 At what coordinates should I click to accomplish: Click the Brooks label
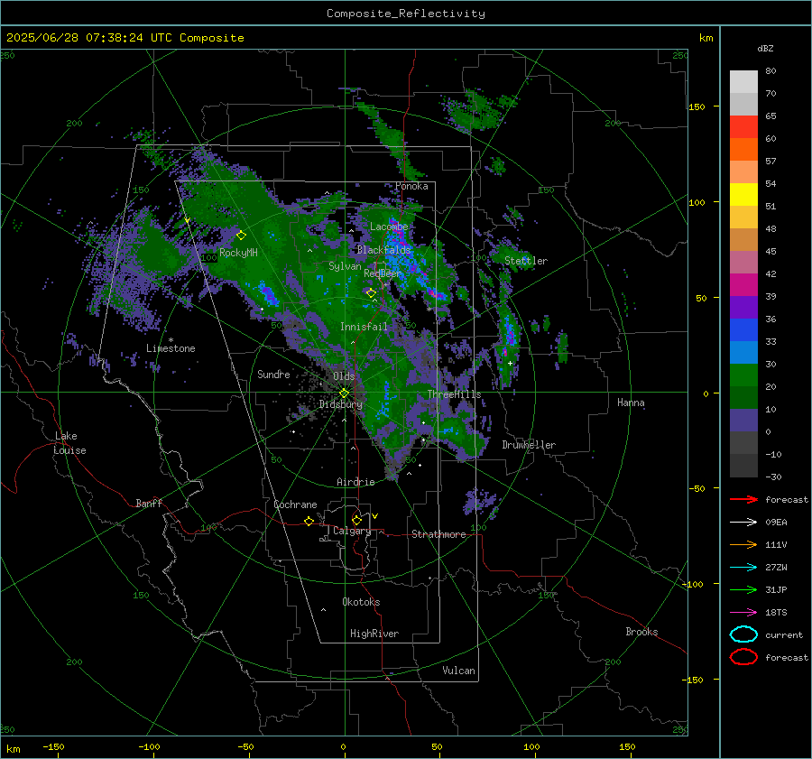641,632
